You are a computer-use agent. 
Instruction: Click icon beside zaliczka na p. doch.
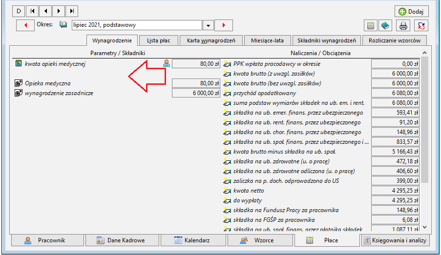click(x=227, y=181)
